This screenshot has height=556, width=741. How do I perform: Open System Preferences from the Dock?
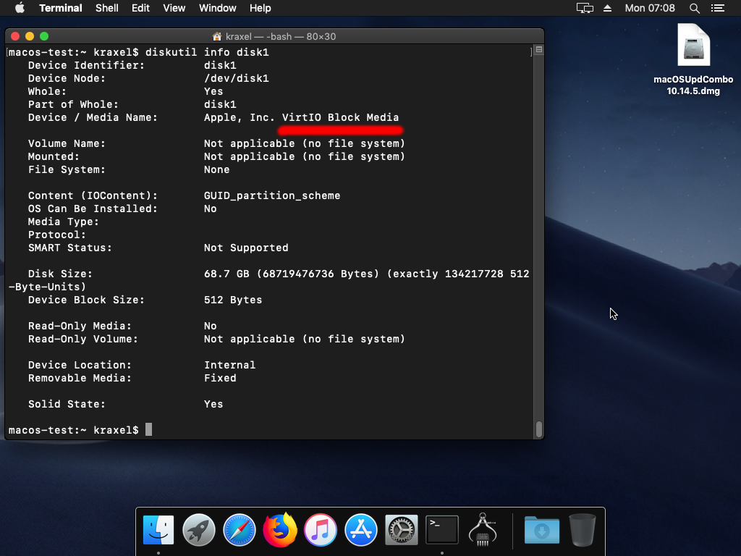coord(401,529)
